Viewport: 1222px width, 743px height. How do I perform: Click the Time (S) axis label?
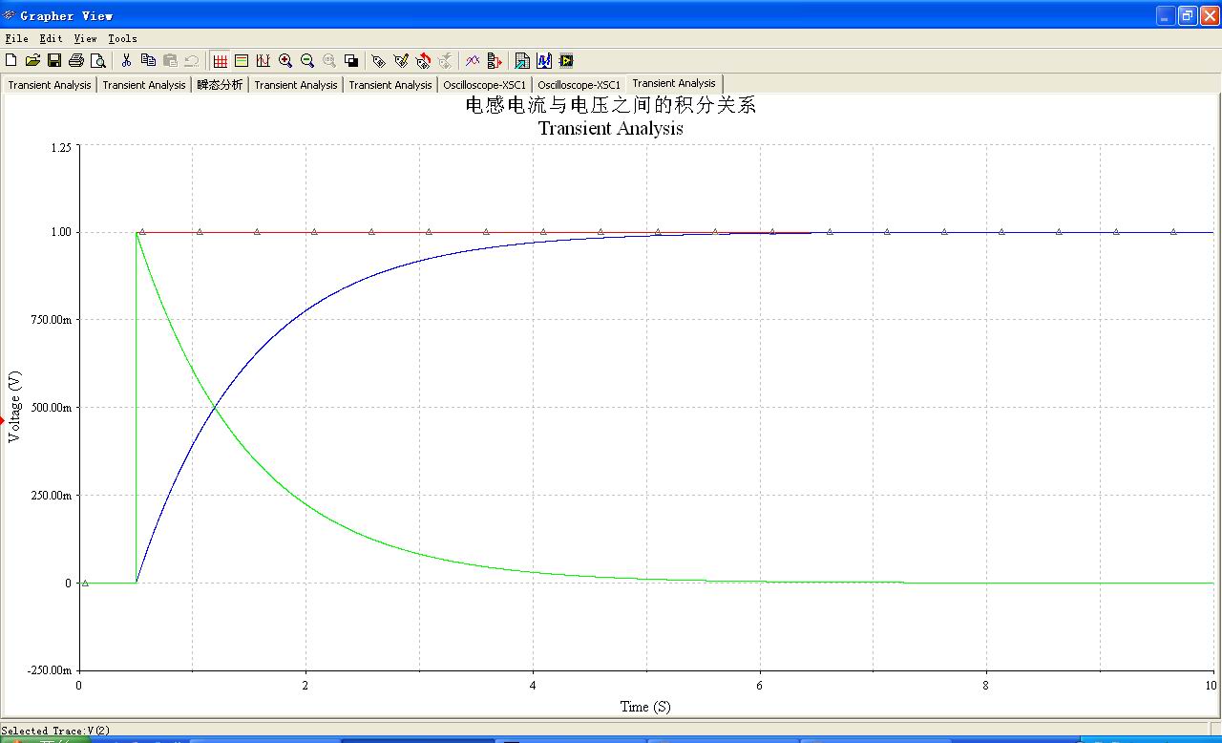[645, 707]
